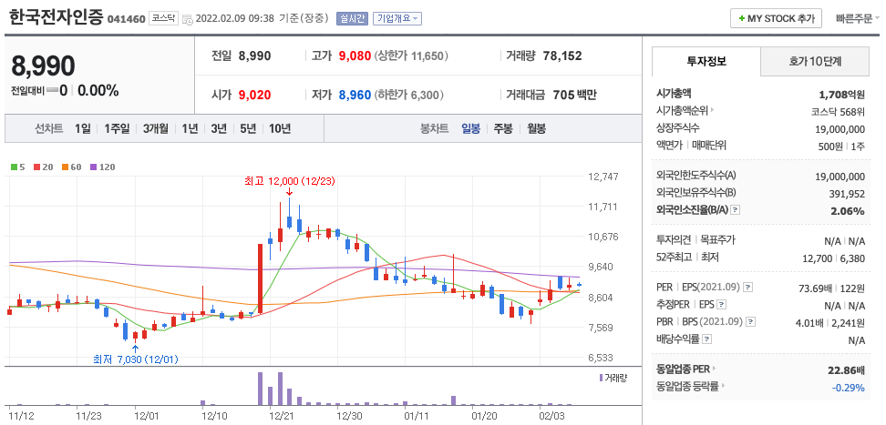Click the green 5-day average legend swatch

click(x=14, y=167)
